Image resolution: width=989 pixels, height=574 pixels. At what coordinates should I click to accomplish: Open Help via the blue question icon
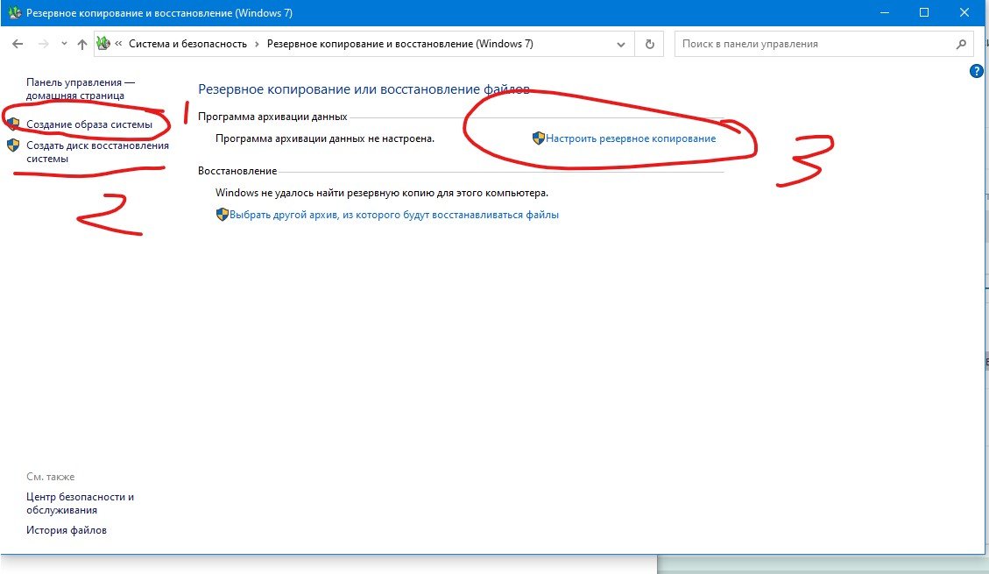point(976,71)
